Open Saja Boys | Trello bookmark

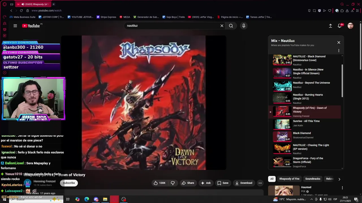coord(173,17)
